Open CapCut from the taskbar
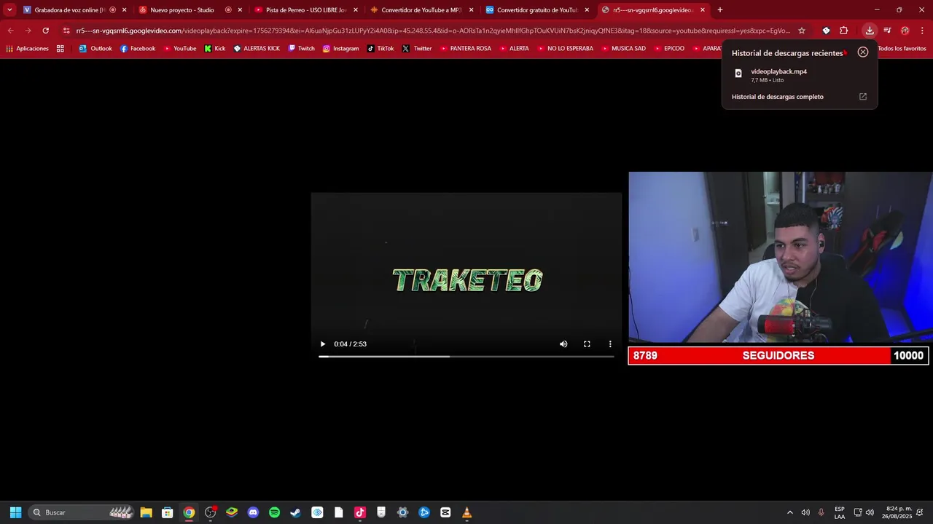Image resolution: width=933 pixels, height=524 pixels. point(445,512)
